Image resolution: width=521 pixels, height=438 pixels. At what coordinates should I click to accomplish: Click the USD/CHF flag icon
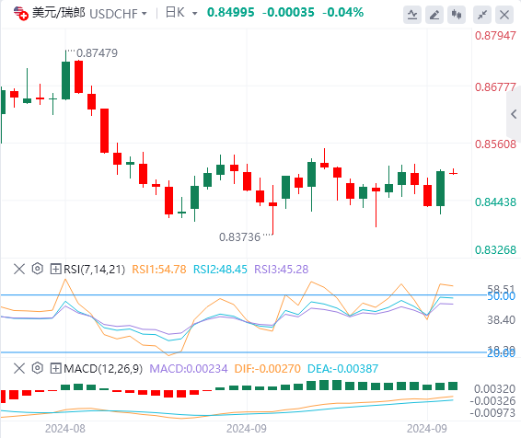tap(20, 13)
